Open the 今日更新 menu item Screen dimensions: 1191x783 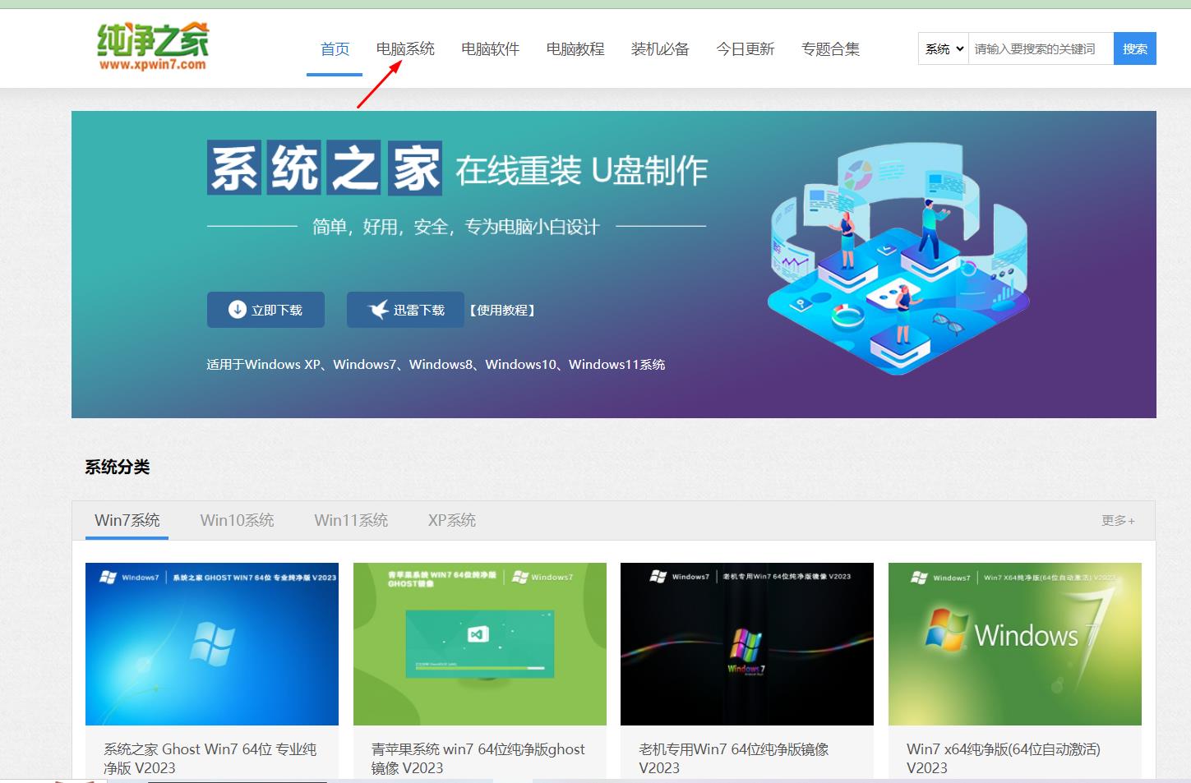[x=745, y=48]
